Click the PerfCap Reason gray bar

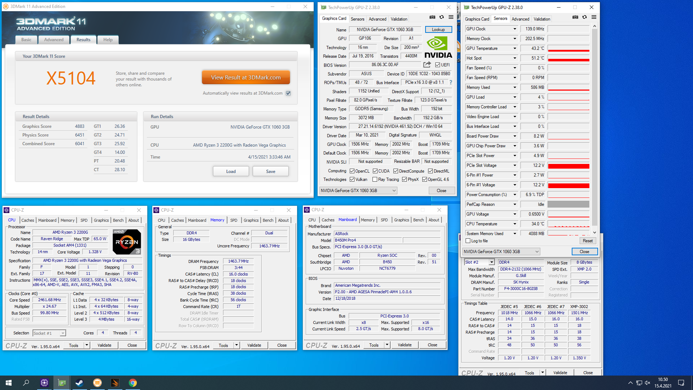tap(568, 204)
